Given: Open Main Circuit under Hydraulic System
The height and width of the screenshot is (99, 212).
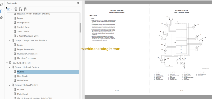Looking at the screenshot, I should (23, 81).
